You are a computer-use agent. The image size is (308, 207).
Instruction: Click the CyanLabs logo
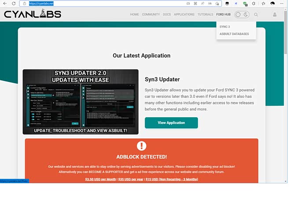tap(33, 14)
